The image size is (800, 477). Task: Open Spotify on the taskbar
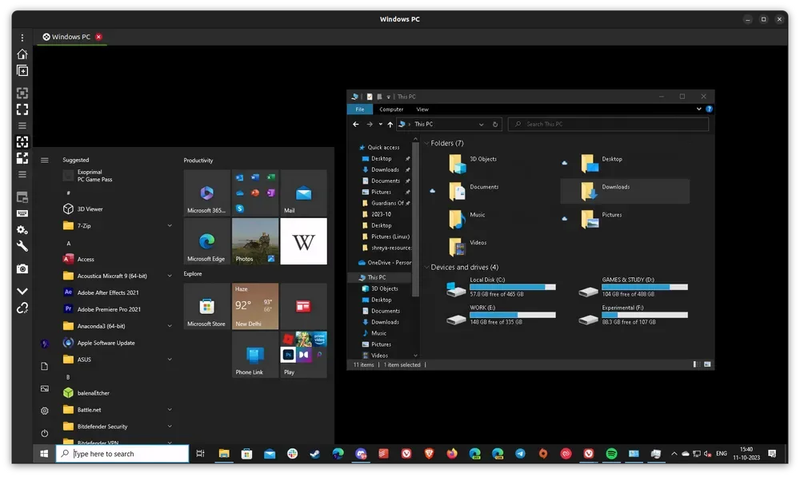coord(611,454)
